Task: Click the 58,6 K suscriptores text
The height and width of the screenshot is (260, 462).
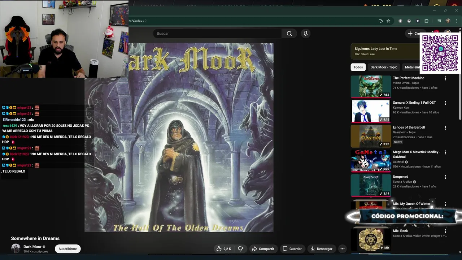Action: 36,252
